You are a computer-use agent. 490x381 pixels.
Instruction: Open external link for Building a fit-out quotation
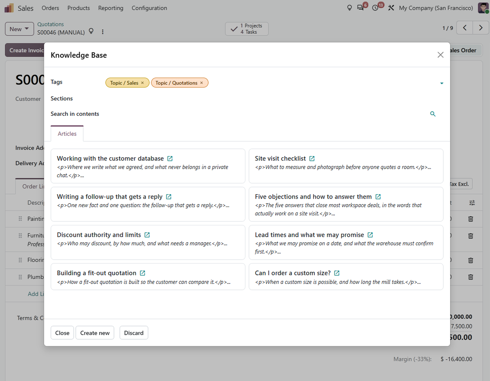pos(143,273)
